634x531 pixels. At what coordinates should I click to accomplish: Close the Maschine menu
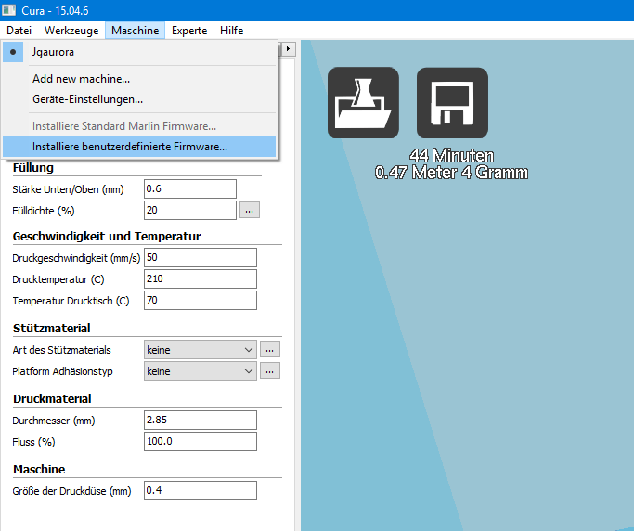click(135, 31)
